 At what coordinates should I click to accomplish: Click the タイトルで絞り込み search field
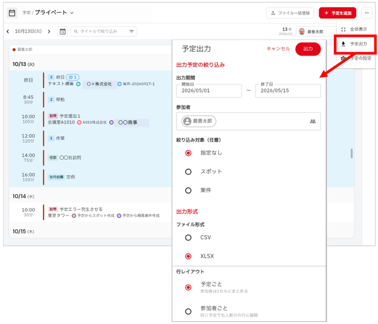tap(104, 32)
